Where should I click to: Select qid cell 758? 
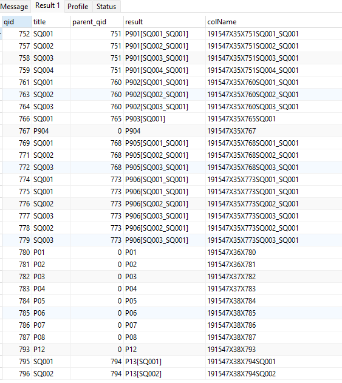coord(17,58)
